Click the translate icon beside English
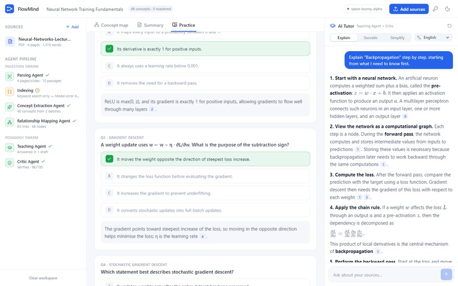The image size is (458, 286). [x=419, y=37]
